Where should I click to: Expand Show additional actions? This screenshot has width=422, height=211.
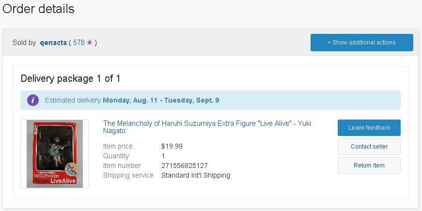click(x=361, y=43)
